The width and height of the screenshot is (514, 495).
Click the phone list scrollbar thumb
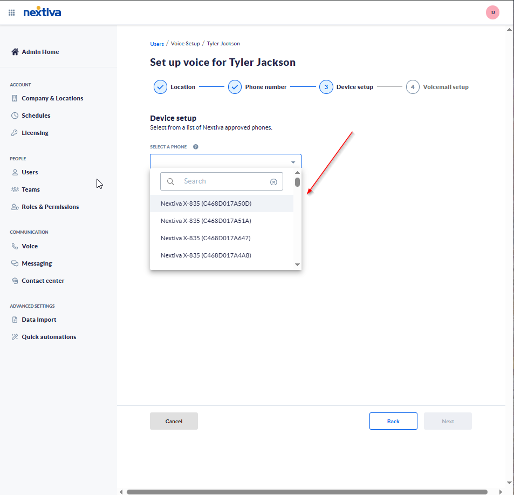(x=297, y=182)
